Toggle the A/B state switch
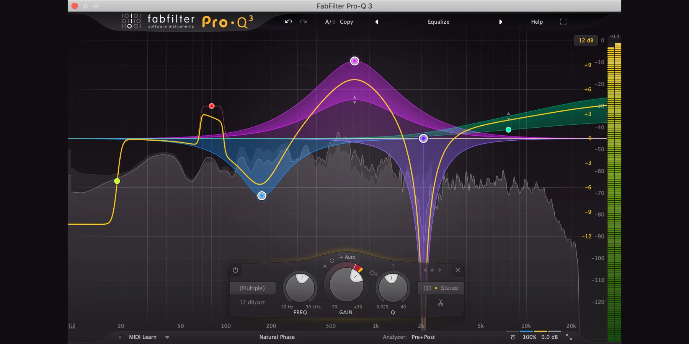689x344 pixels. (x=330, y=22)
